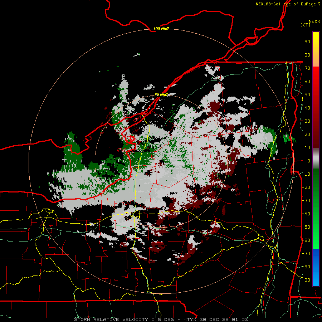322x322 pixels.
Task: Click the 80 value on the velocity scale
Action: click(307, 55)
